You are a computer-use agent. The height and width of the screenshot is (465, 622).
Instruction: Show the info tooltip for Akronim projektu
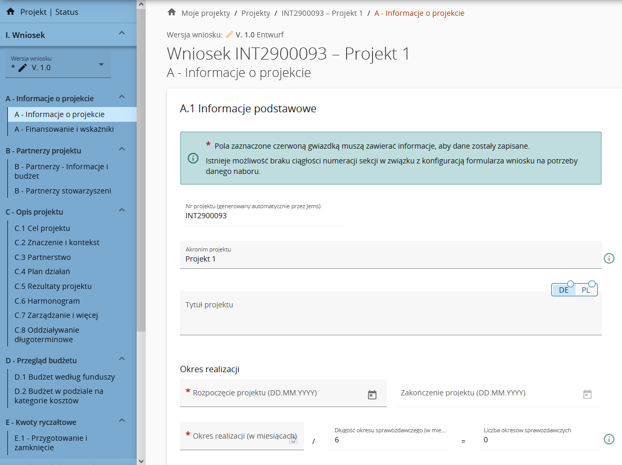pos(609,258)
